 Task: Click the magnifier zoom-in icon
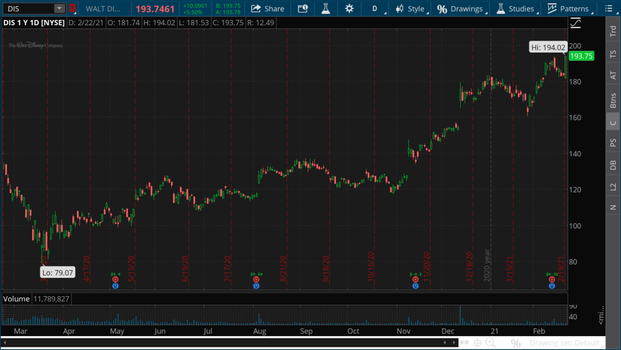pyautogui.click(x=491, y=343)
